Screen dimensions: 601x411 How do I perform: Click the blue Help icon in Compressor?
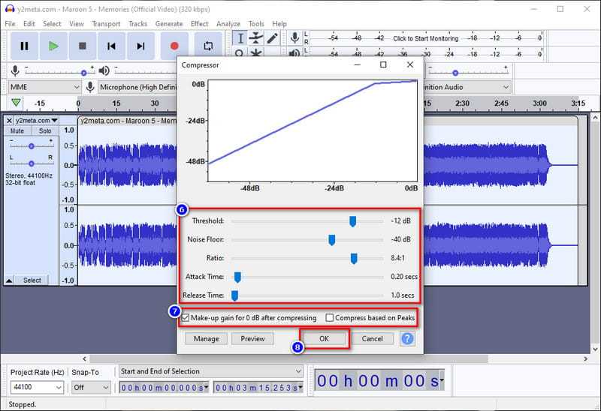[407, 338]
